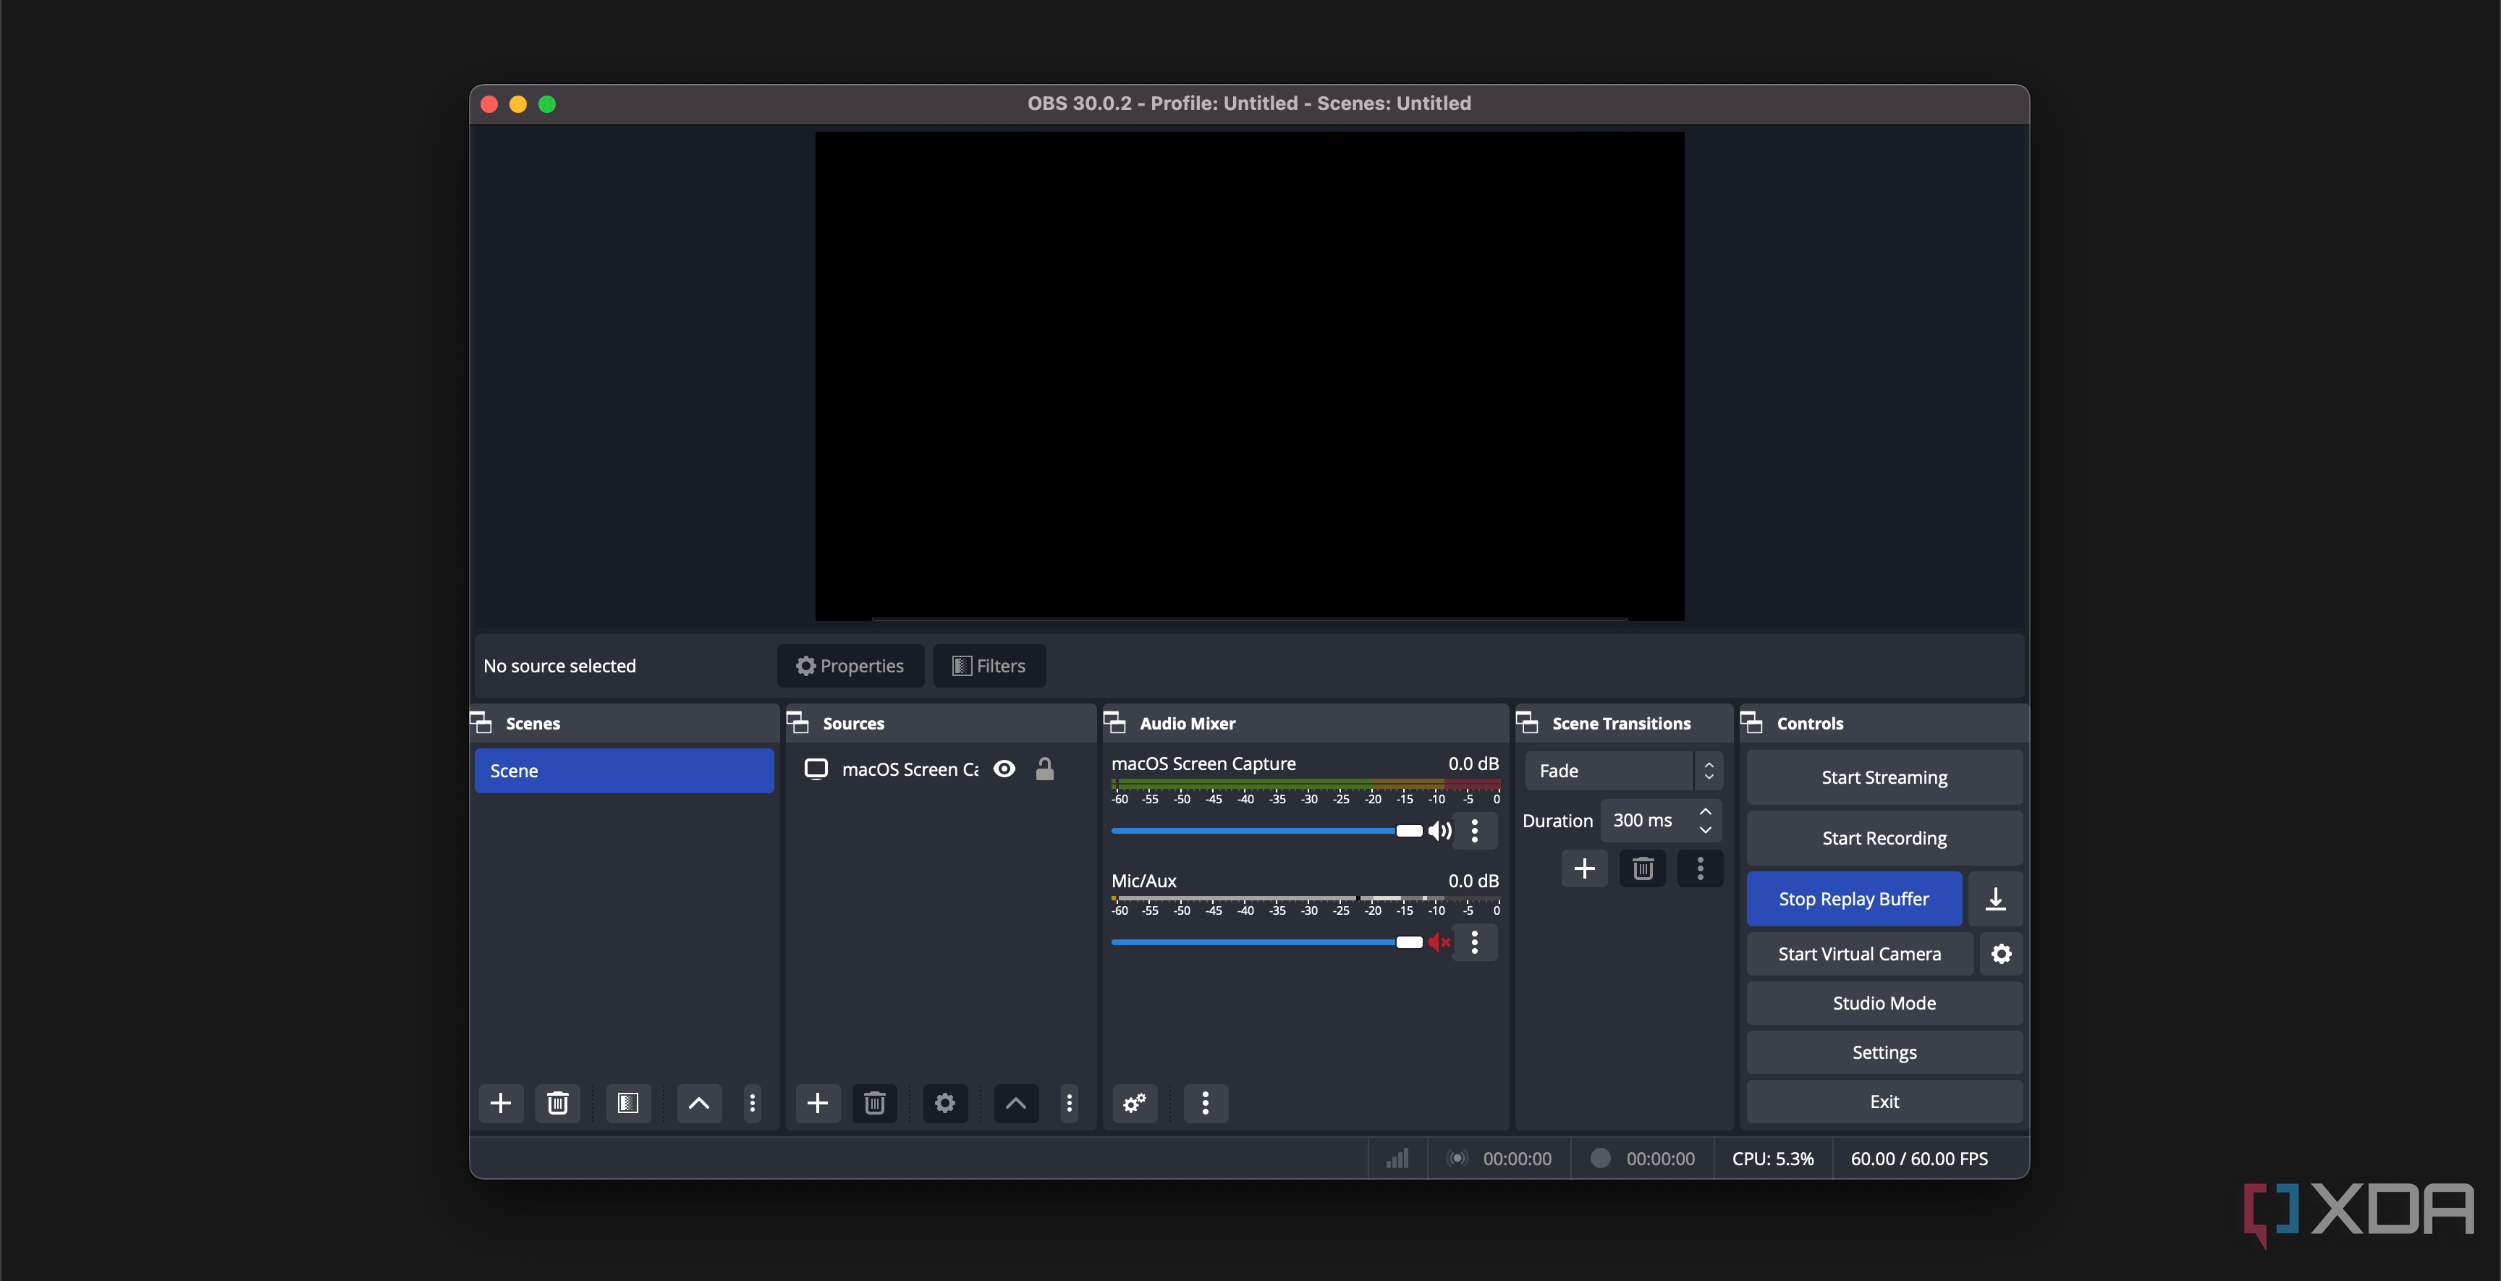Mute the macOS Screen Capture audio
2501x1281 pixels.
pyautogui.click(x=1439, y=830)
